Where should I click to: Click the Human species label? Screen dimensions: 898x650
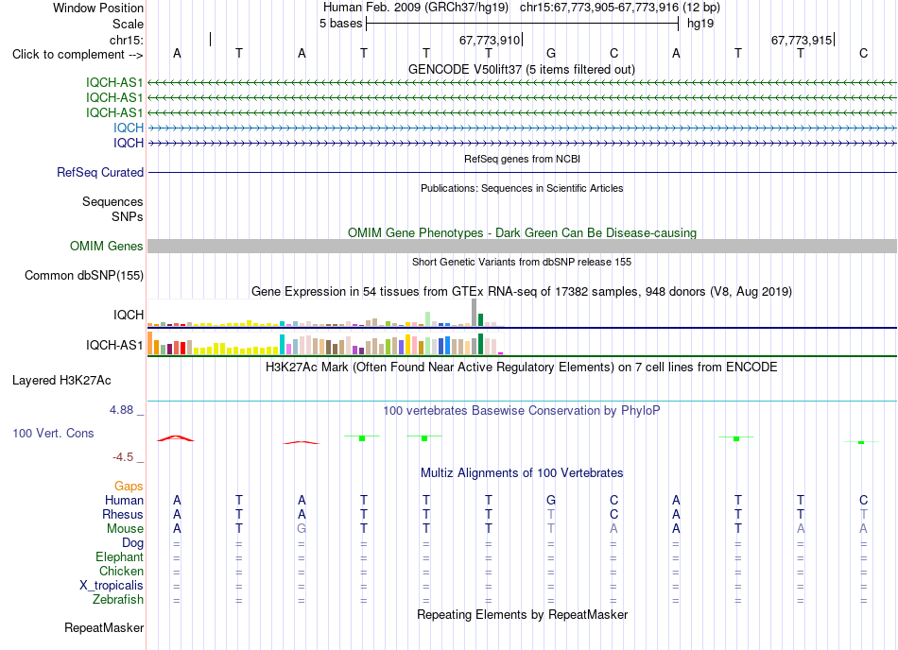point(124,500)
